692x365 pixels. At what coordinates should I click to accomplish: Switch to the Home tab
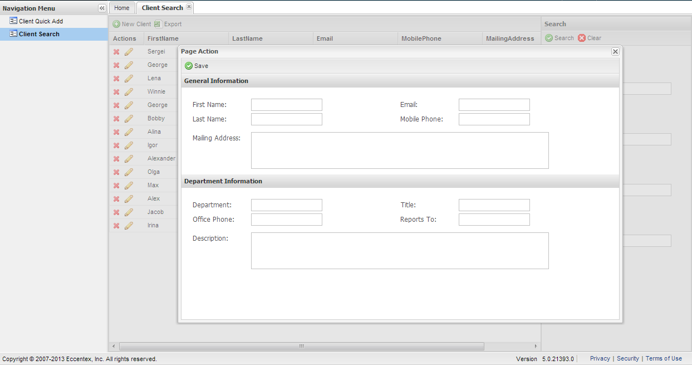pyautogui.click(x=122, y=8)
